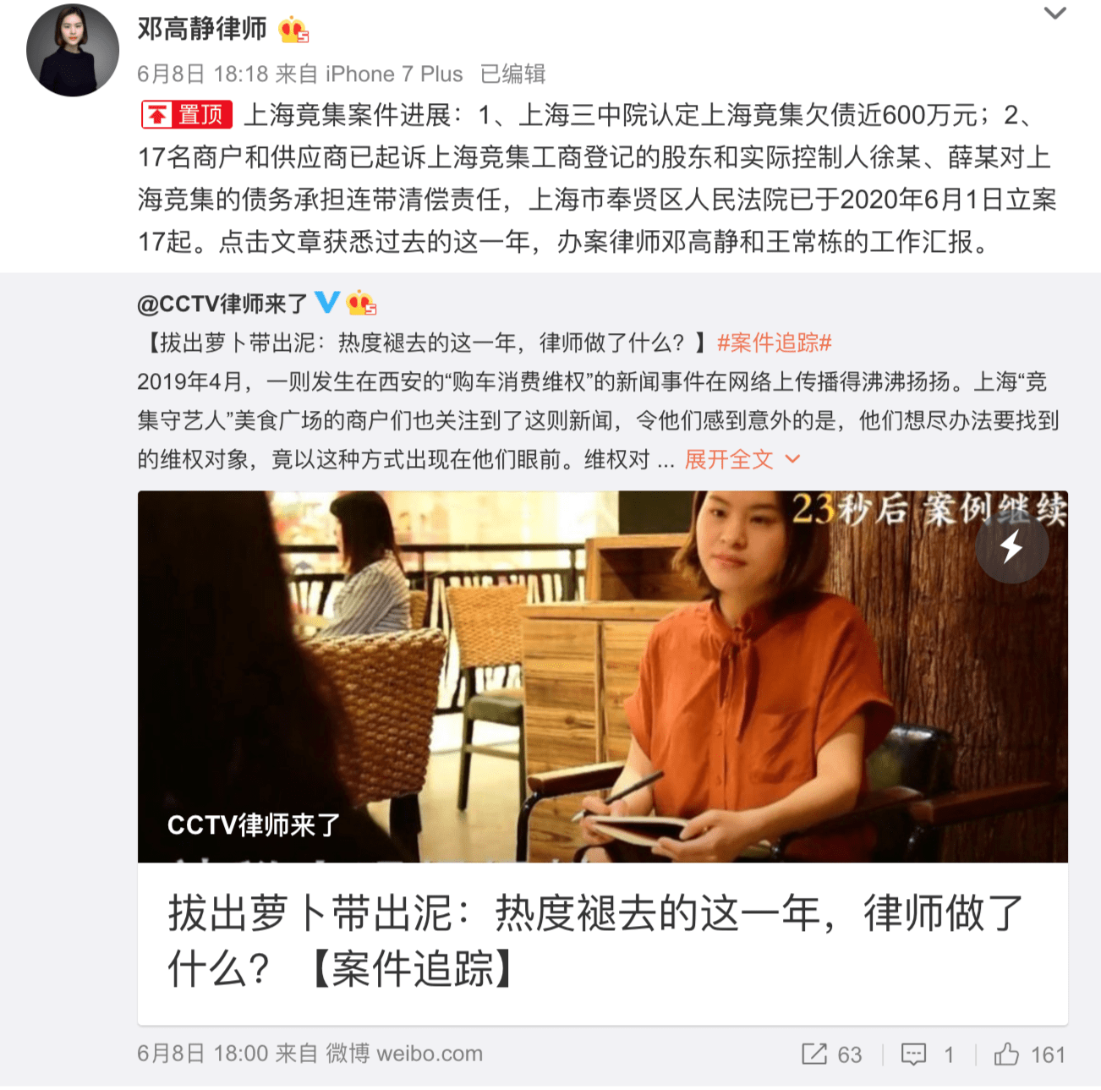Open the article cover image
The width and height of the screenshot is (1101, 1090).
603,676
